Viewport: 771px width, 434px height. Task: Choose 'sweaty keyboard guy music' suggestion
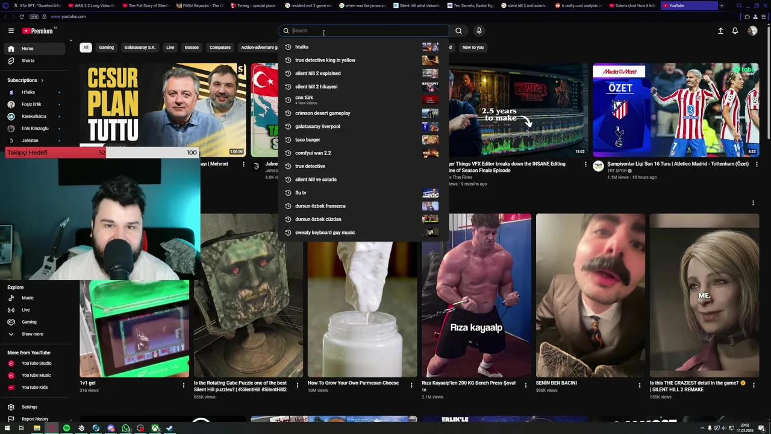pos(363,233)
